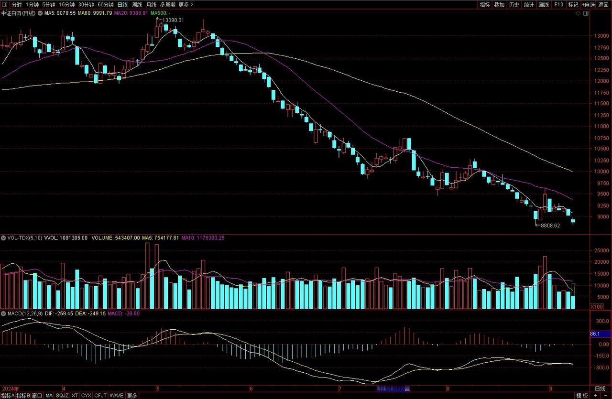Select WAVE indicator tab
The image size is (612, 399).
tap(117, 396)
